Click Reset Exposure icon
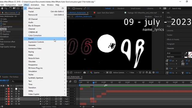The image size is (192, 108). point(154,73)
